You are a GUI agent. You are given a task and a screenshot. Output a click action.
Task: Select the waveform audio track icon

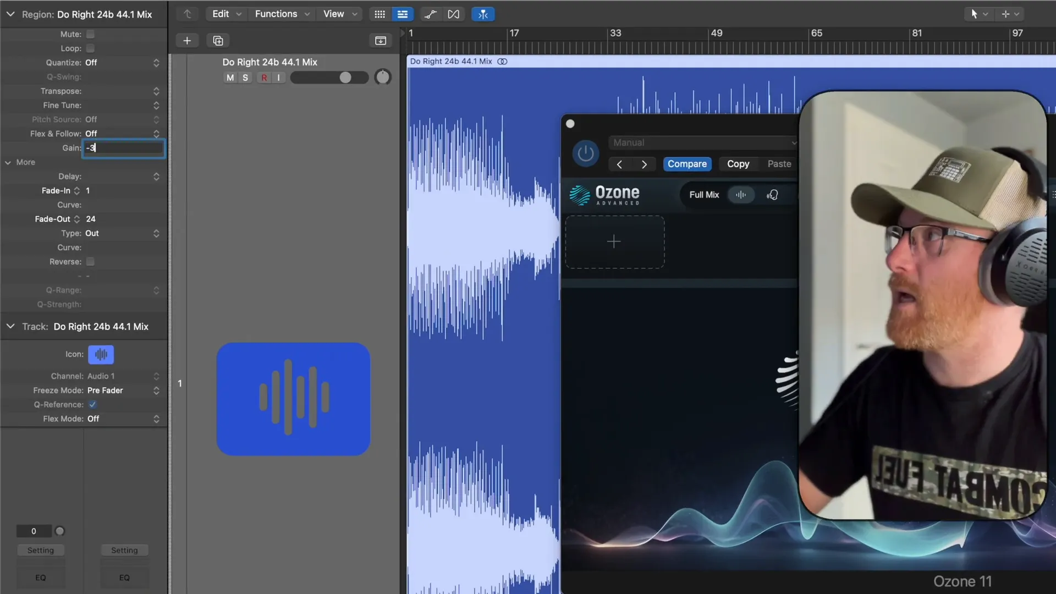[x=101, y=354]
